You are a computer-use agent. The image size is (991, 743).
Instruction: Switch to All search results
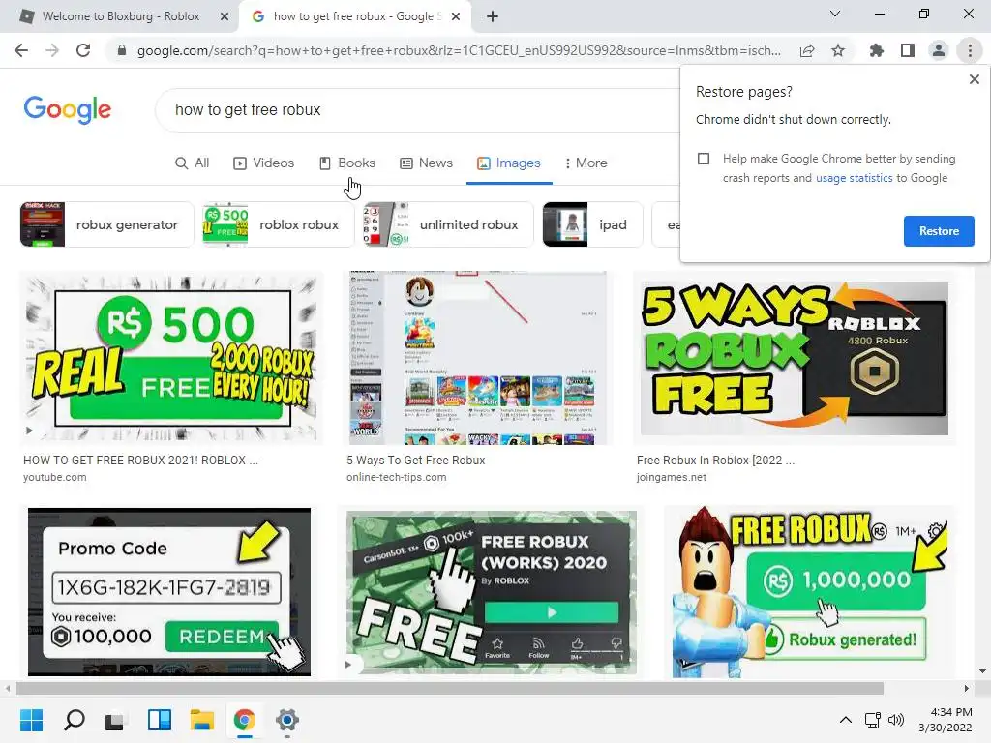pos(193,163)
